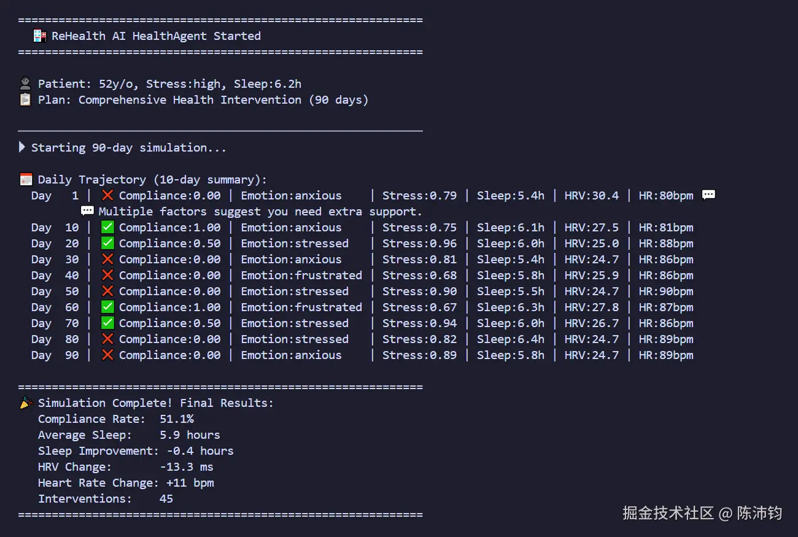This screenshot has height=537, width=798.
Task: Click the green checkmark on Day 10
Action: 107,227
